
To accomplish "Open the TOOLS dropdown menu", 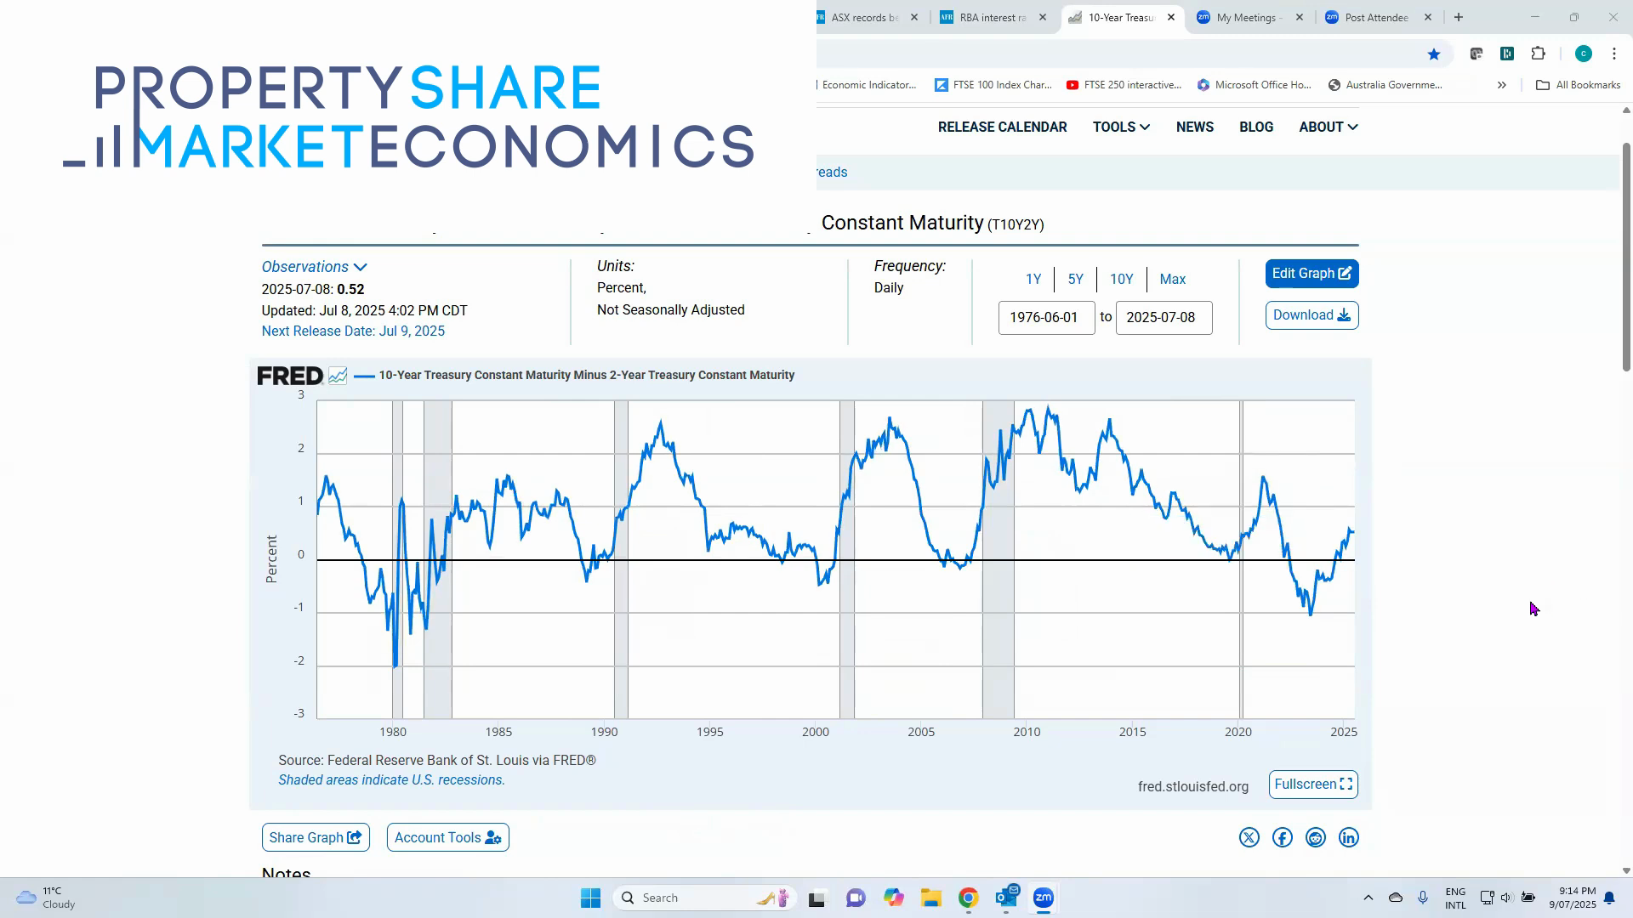I will click(x=1120, y=127).
